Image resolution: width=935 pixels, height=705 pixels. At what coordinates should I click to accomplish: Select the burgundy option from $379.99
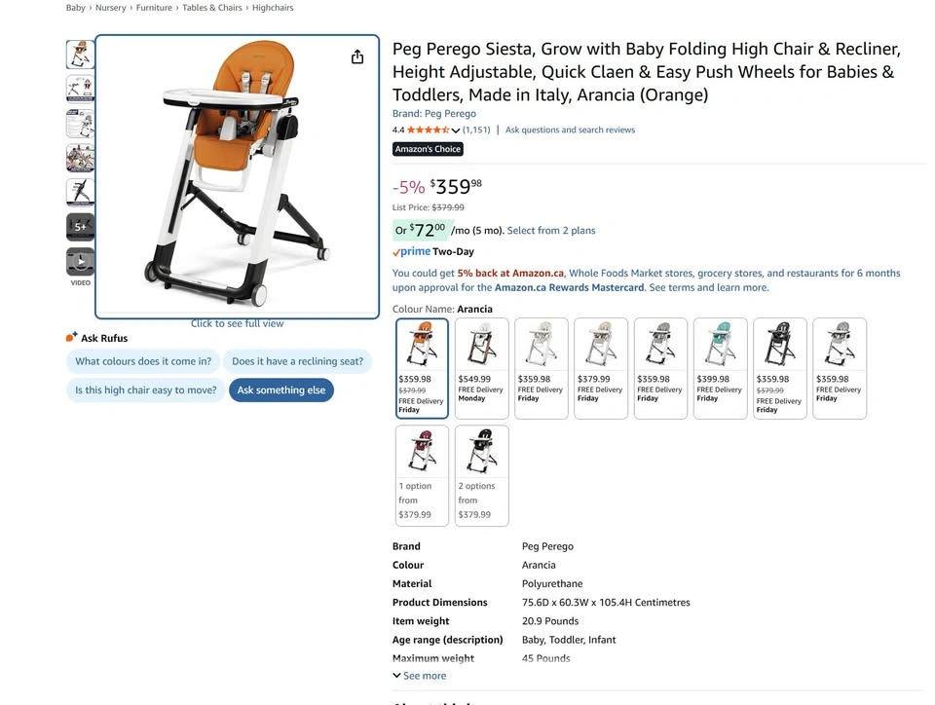point(422,475)
